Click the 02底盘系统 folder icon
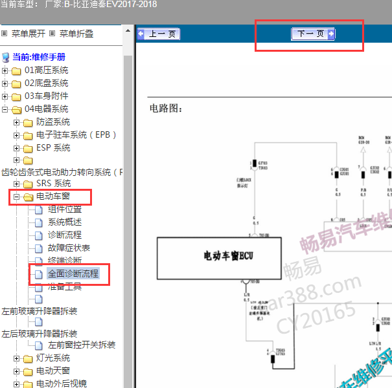Image resolution: width=392 pixels, height=388 pixels. click(16, 84)
